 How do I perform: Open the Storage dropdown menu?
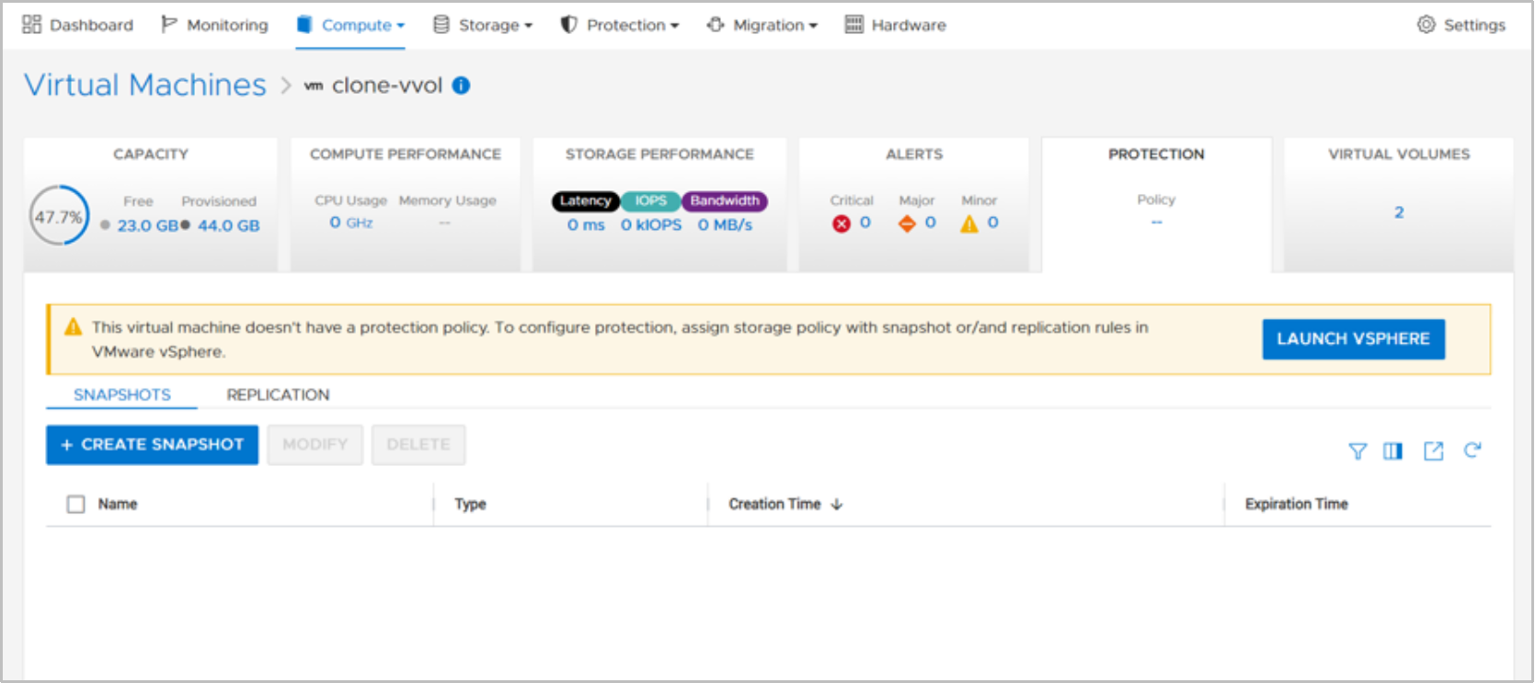(483, 25)
